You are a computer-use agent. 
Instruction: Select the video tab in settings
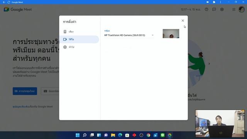79,39
